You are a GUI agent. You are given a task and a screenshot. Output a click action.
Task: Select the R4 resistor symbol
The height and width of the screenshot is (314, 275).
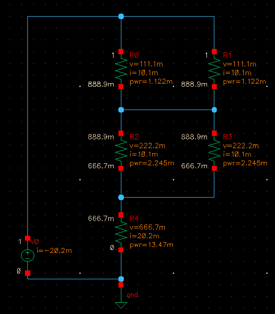(121, 232)
